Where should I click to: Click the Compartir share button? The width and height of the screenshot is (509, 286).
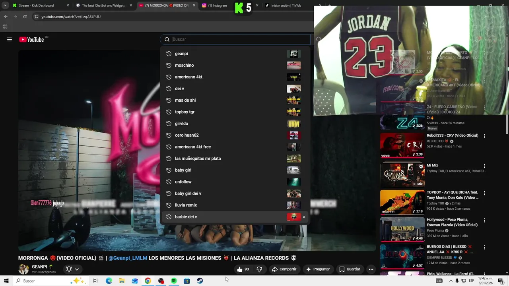284,269
